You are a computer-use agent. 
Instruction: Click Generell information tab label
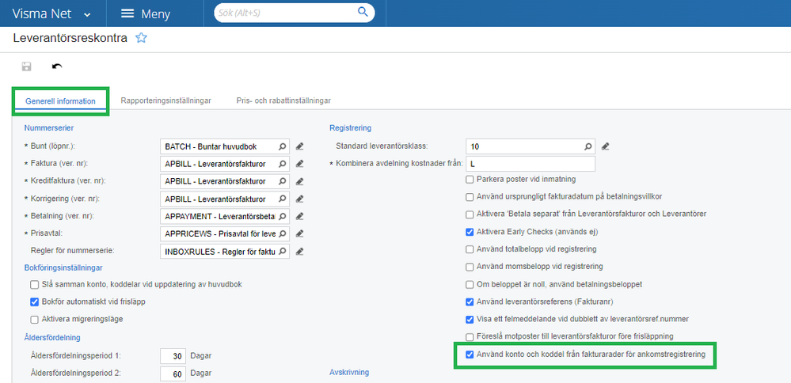[x=61, y=101]
